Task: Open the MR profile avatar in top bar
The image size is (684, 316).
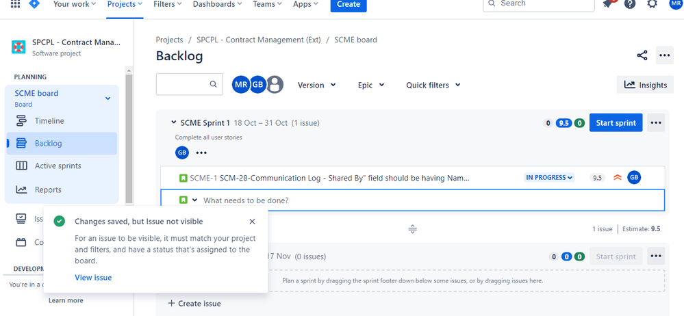Action: 675,3
